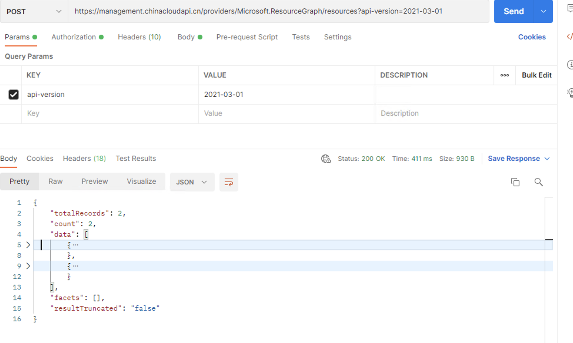Open the Pre-request Script tab
Image resolution: width=573 pixels, height=343 pixels.
click(x=247, y=37)
